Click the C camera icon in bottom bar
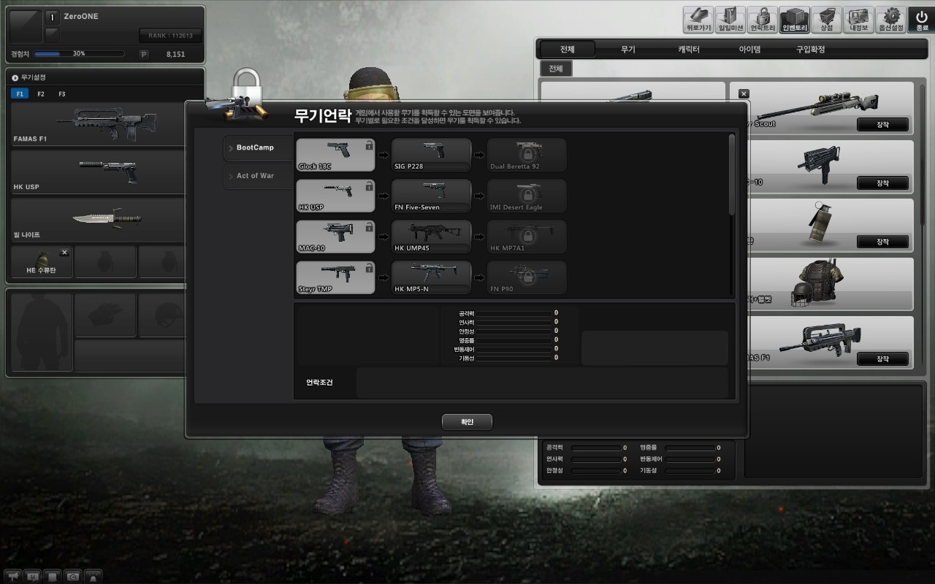Screen dimensions: 935x584 [73, 576]
